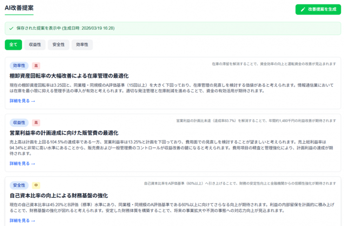Select the 効率性 filter tab
The height and width of the screenshot is (226, 344).
point(82,45)
